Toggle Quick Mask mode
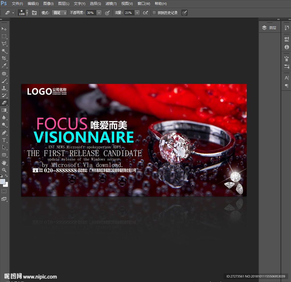291x282 pixels. coord(4,191)
